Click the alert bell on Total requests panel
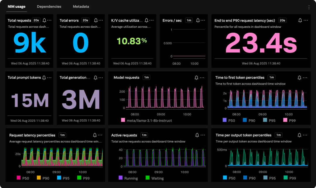Screen dimensions: 316x188 [44, 20]
